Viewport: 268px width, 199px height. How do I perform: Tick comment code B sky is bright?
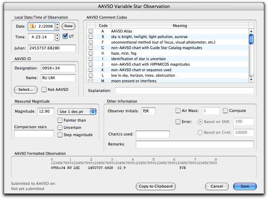tap(91, 37)
